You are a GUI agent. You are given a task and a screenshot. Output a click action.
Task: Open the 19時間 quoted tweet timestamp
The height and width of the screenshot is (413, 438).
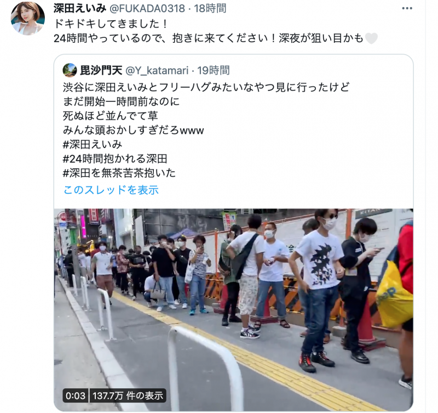(214, 70)
